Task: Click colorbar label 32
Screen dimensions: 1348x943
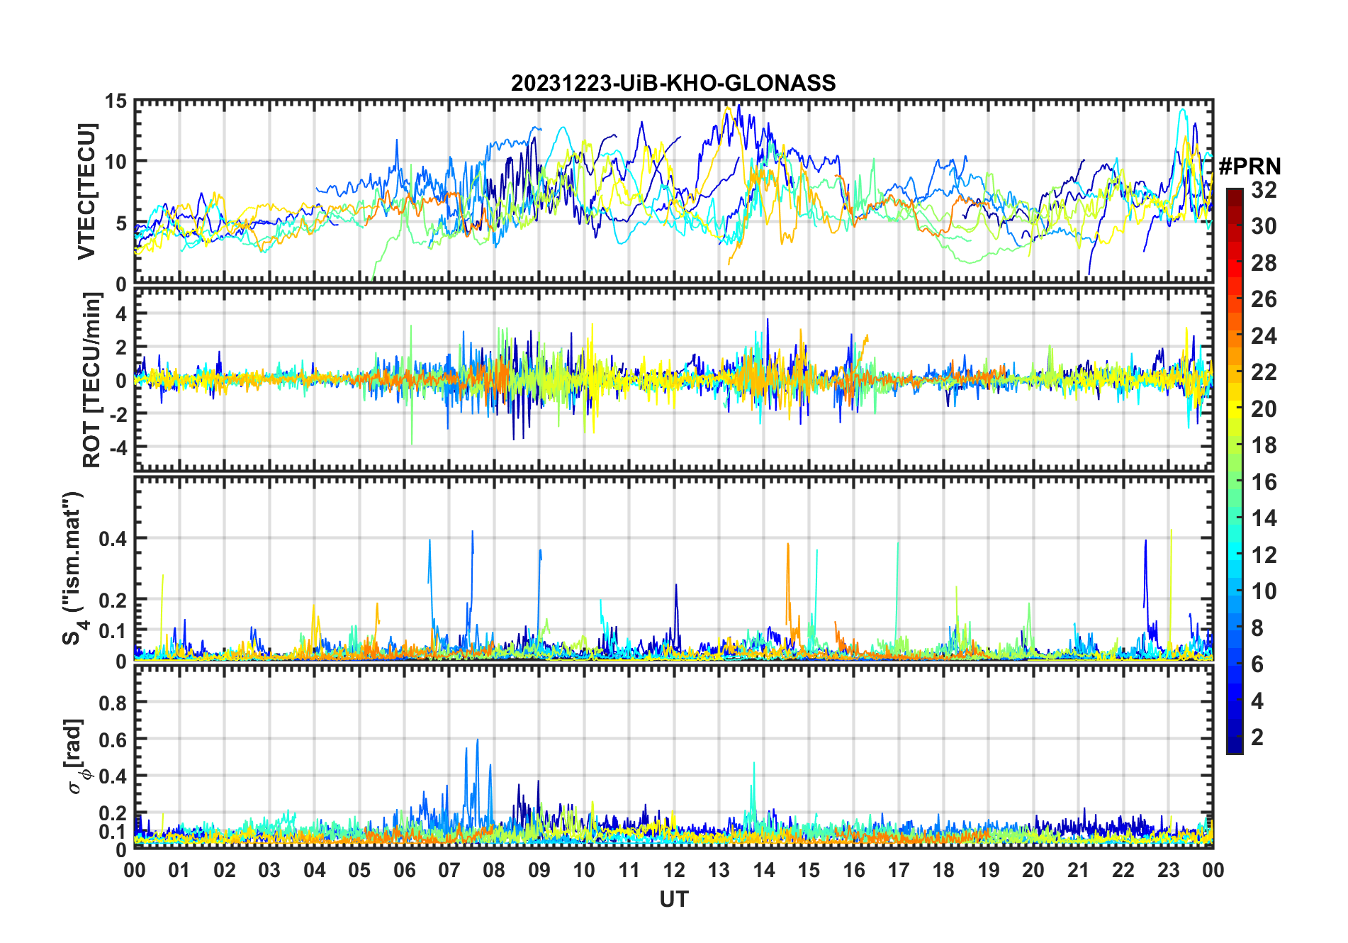Action: pyautogui.click(x=1264, y=190)
